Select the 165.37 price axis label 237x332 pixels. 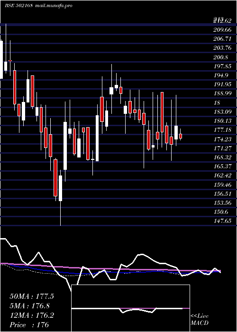[222, 166]
